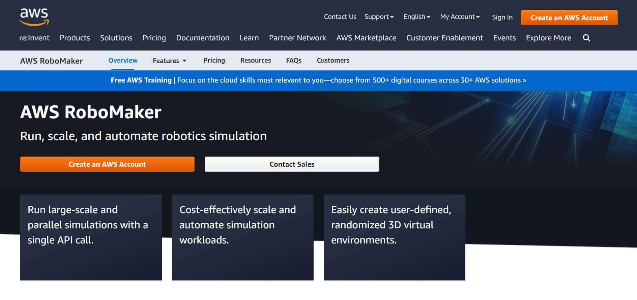Open the search magnifier icon

(586, 38)
